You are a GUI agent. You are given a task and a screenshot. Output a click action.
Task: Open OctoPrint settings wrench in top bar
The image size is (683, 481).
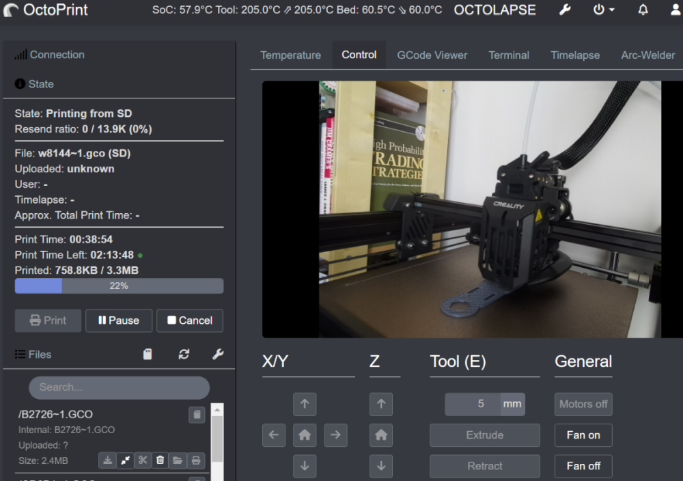tap(565, 10)
